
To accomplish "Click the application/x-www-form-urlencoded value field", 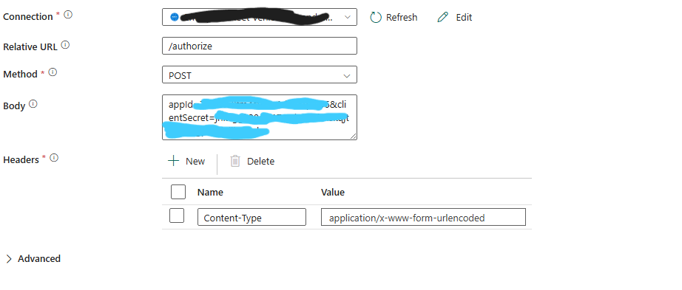I will (424, 217).
